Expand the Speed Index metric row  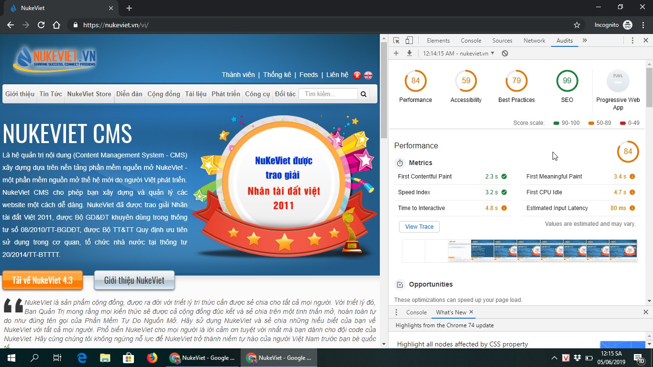453,192
